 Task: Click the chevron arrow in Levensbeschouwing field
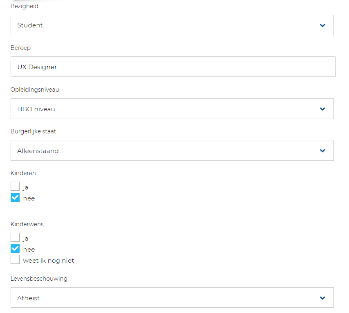pos(322,298)
